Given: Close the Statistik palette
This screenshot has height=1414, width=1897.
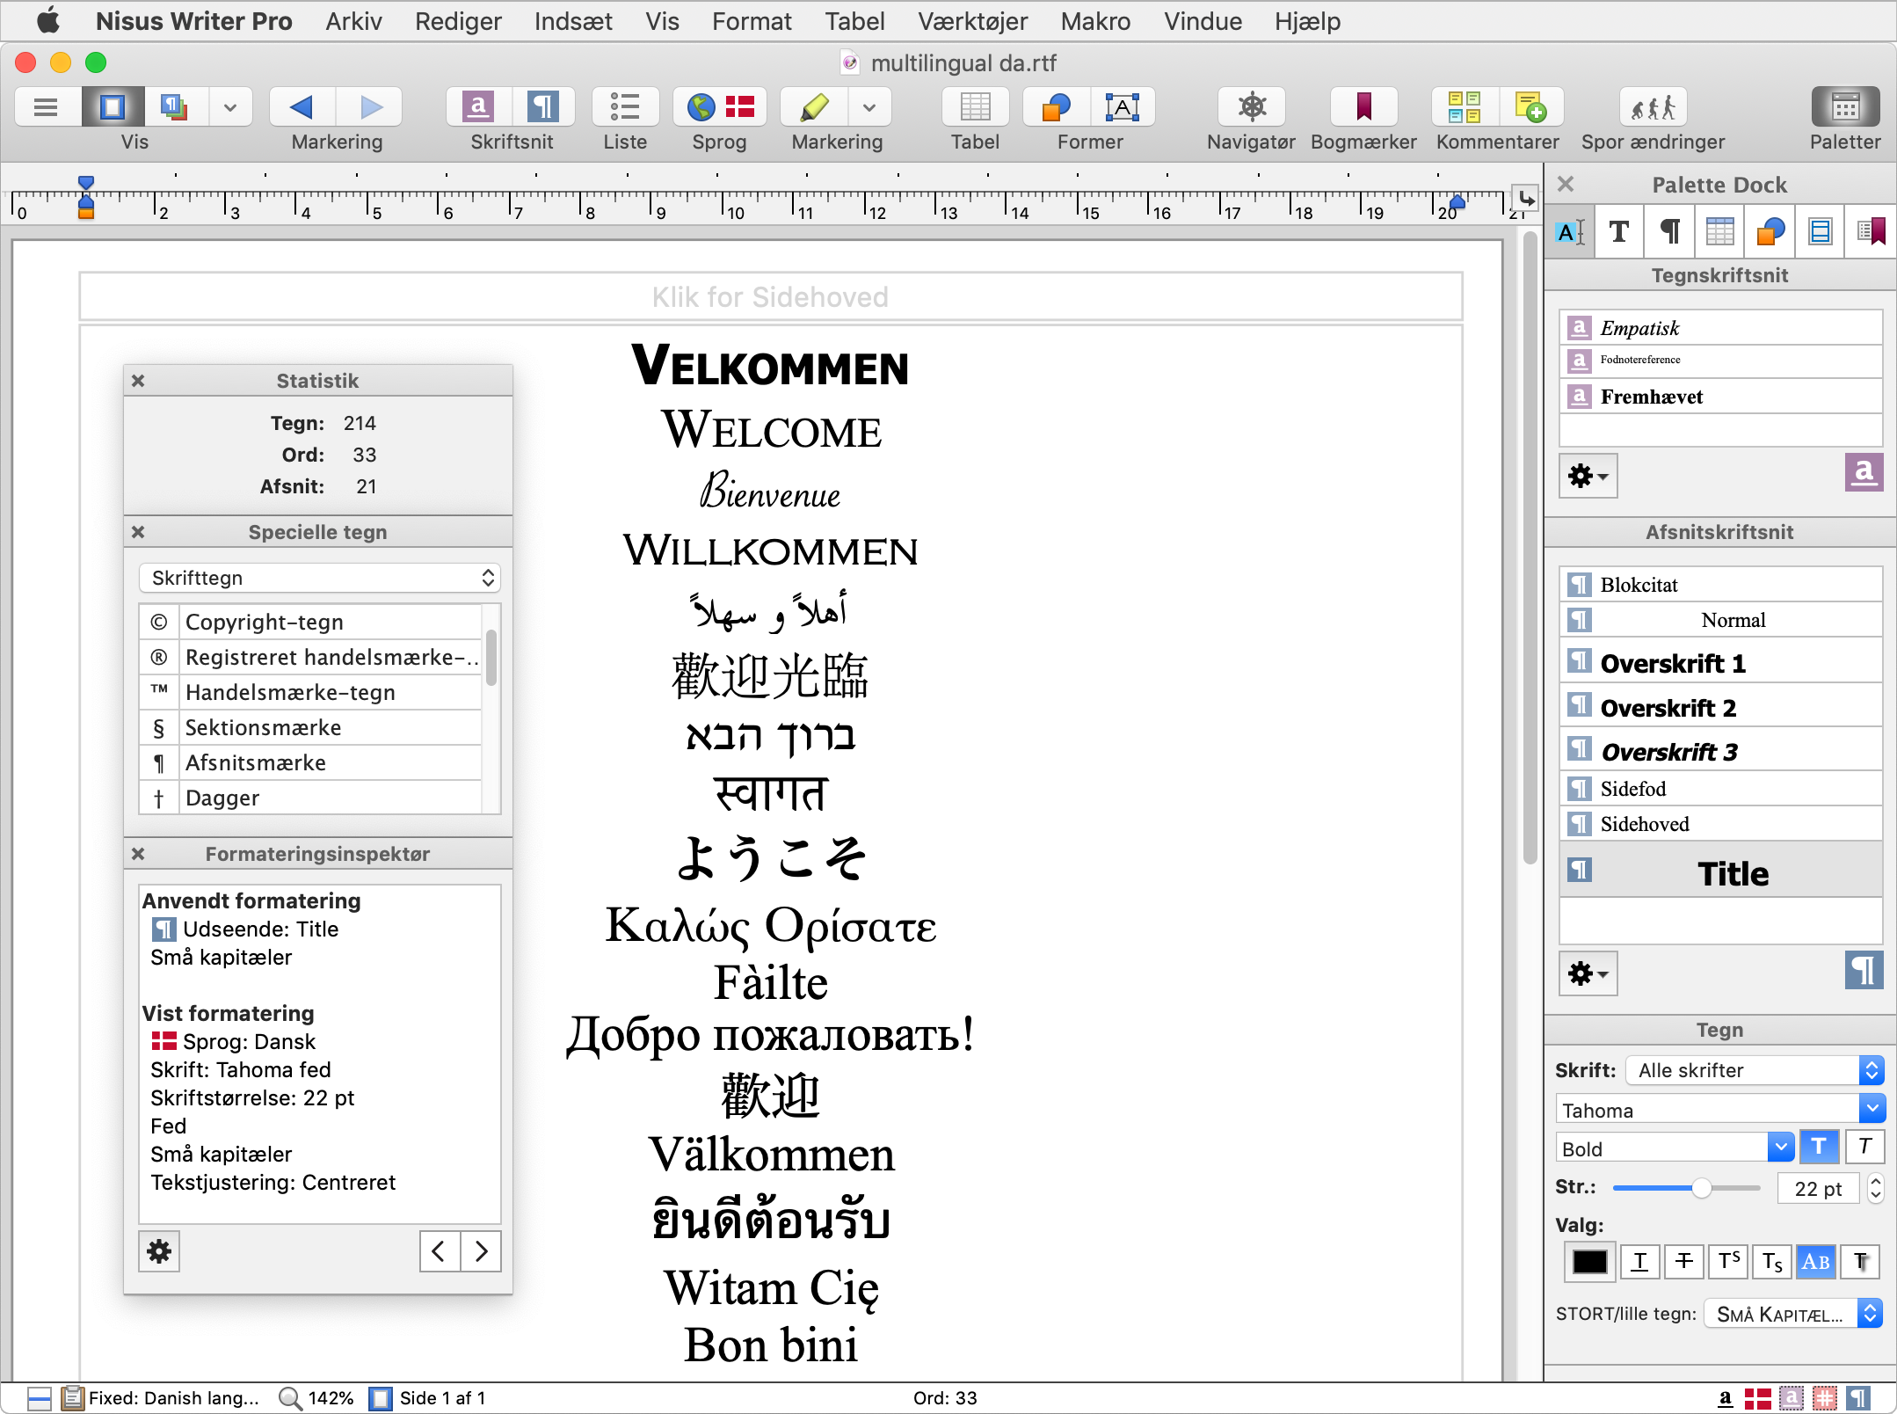Looking at the screenshot, I should pos(138,381).
